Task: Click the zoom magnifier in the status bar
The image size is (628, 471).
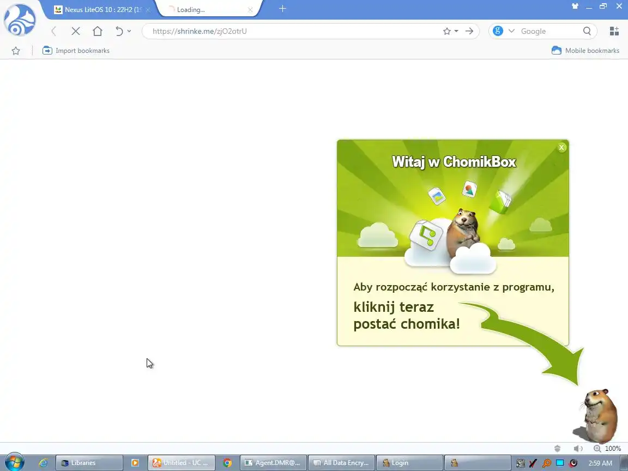Action: coord(597,449)
